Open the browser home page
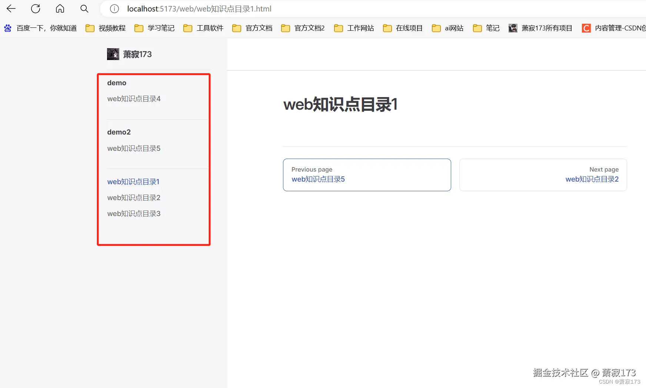The height and width of the screenshot is (388, 646). (x=60, y=9)
